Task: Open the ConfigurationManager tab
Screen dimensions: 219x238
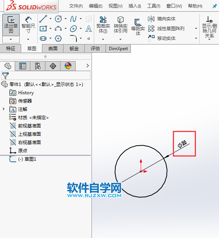Action: point(37,66)
